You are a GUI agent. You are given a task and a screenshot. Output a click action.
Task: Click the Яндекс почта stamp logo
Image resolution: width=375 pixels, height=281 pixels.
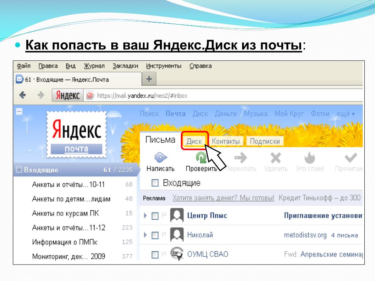(x=77, y=135)
